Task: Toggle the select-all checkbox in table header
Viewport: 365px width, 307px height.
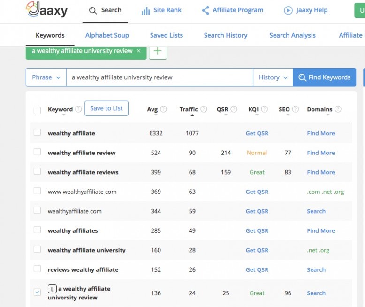Action: pos(37,110)
